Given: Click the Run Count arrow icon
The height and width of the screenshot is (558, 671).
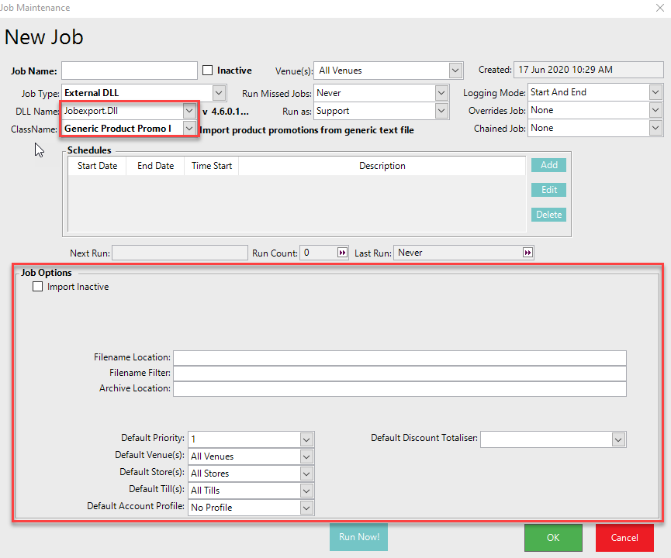Looking at the screenshot, I should point(342,253).
